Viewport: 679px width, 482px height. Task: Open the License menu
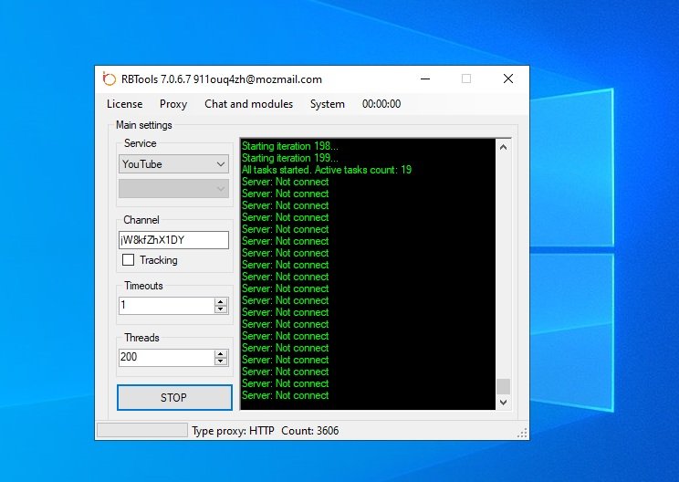pos(124,104)
